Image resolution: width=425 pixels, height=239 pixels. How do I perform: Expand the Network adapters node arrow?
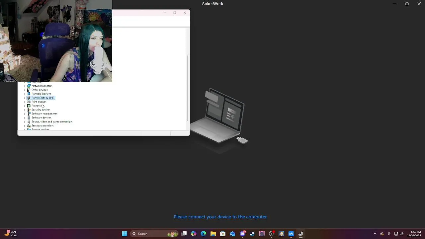(24, 86)
